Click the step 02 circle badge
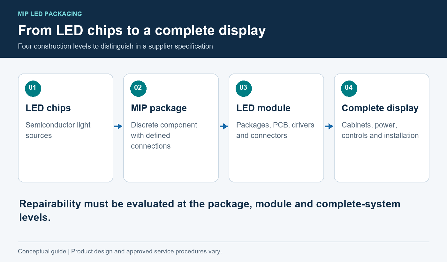This screenshot has height=262, width=447. tap(138, 89)
